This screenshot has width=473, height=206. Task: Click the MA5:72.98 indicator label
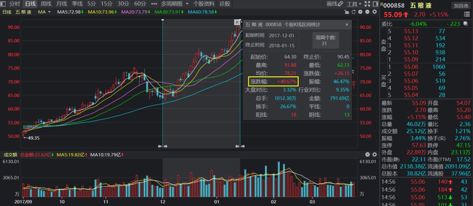(71, 12)
